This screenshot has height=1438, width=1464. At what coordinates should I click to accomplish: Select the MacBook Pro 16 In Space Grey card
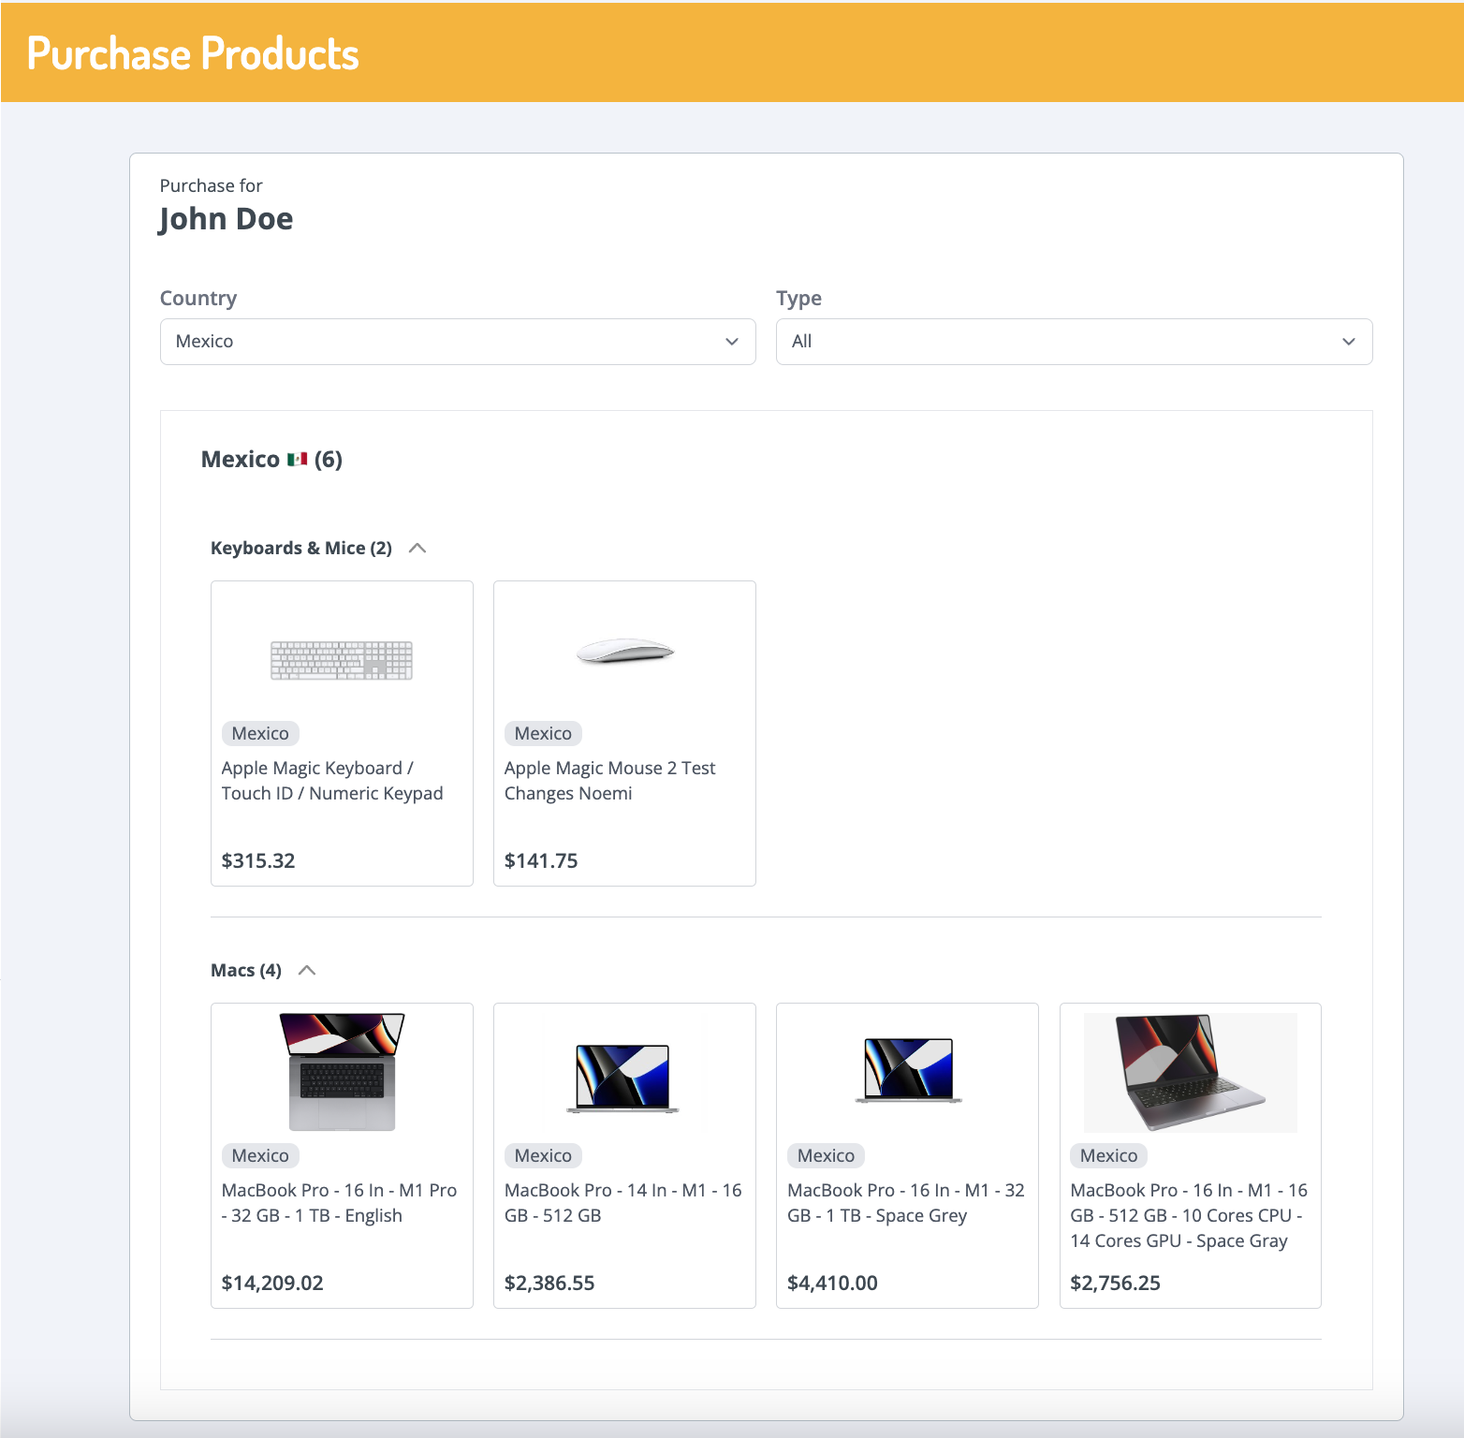click(906, 1156)
